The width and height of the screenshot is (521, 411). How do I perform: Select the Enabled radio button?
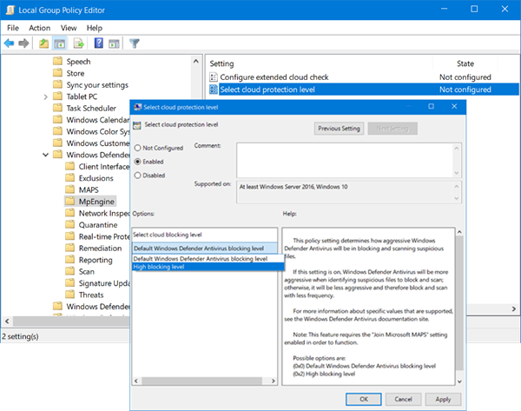pos(137,162)
